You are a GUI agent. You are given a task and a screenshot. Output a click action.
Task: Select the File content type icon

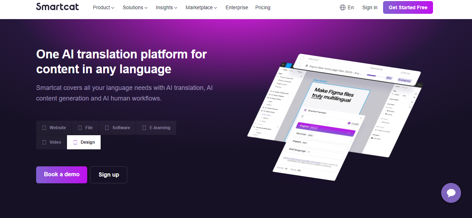point(80,127)
